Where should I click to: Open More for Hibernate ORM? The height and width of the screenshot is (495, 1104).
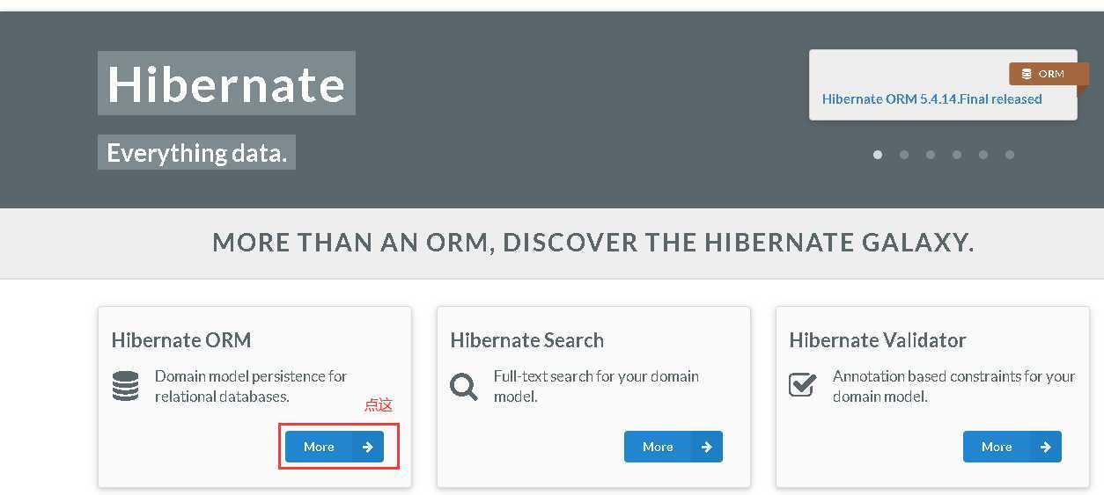point(335,447)
